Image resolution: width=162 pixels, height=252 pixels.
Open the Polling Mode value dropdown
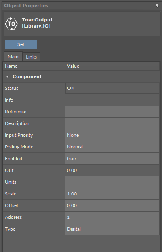click(112, 147)
